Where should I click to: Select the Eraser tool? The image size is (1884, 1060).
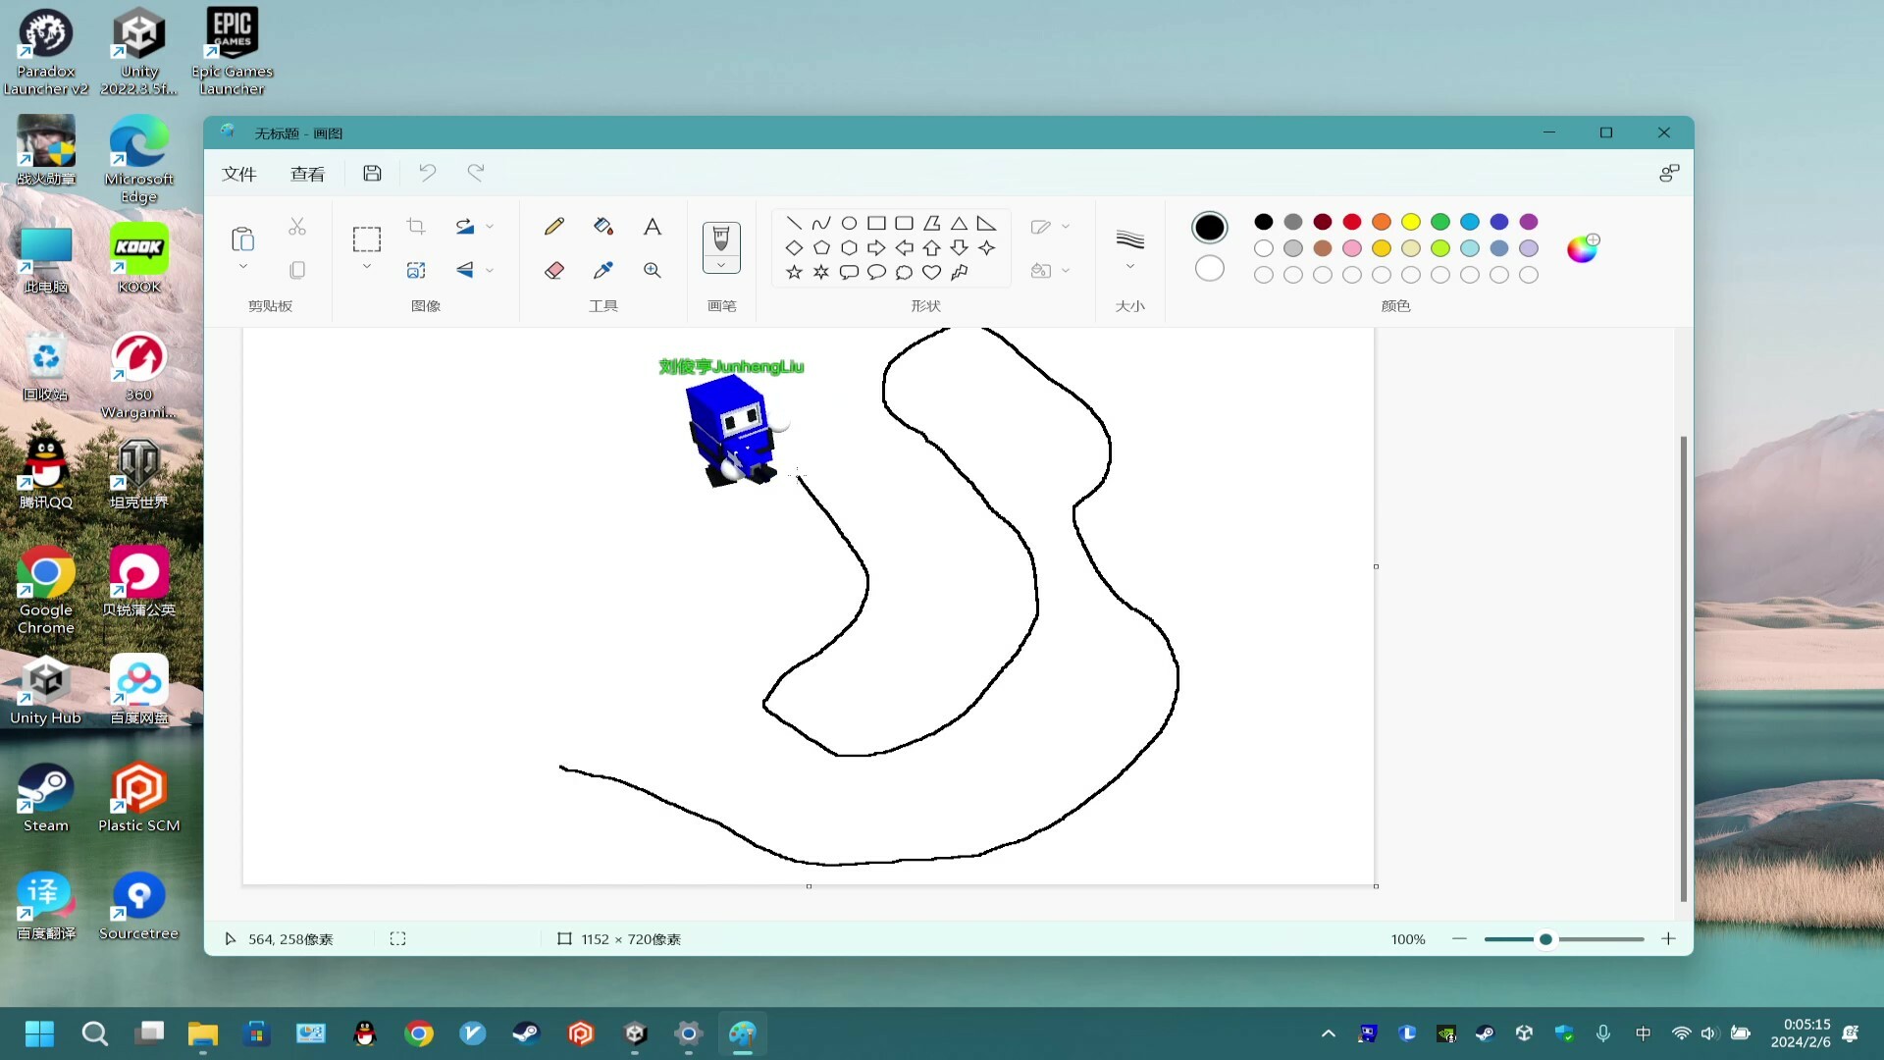pyautogui.click(x=554, y=270)
